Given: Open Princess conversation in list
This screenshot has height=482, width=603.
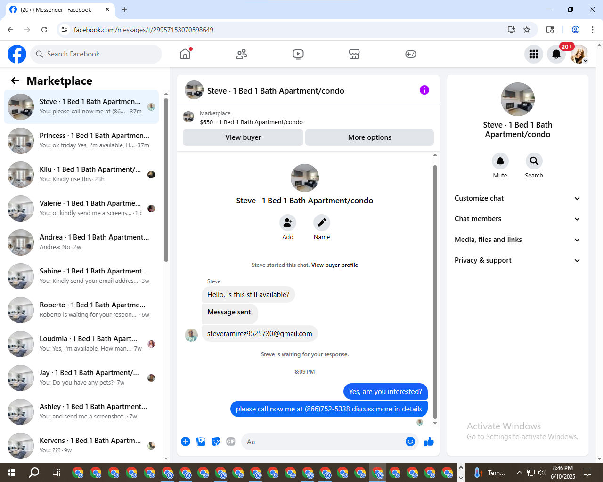Looking at the screenshot, I should click(81, 141).
